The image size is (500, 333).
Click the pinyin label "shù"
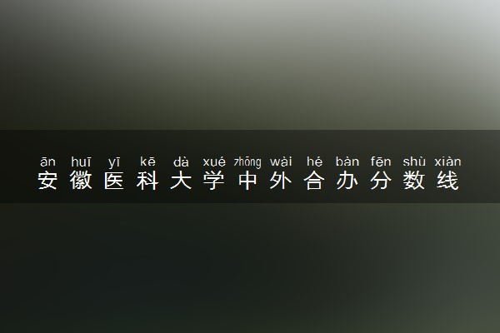[x=414, y=162]
